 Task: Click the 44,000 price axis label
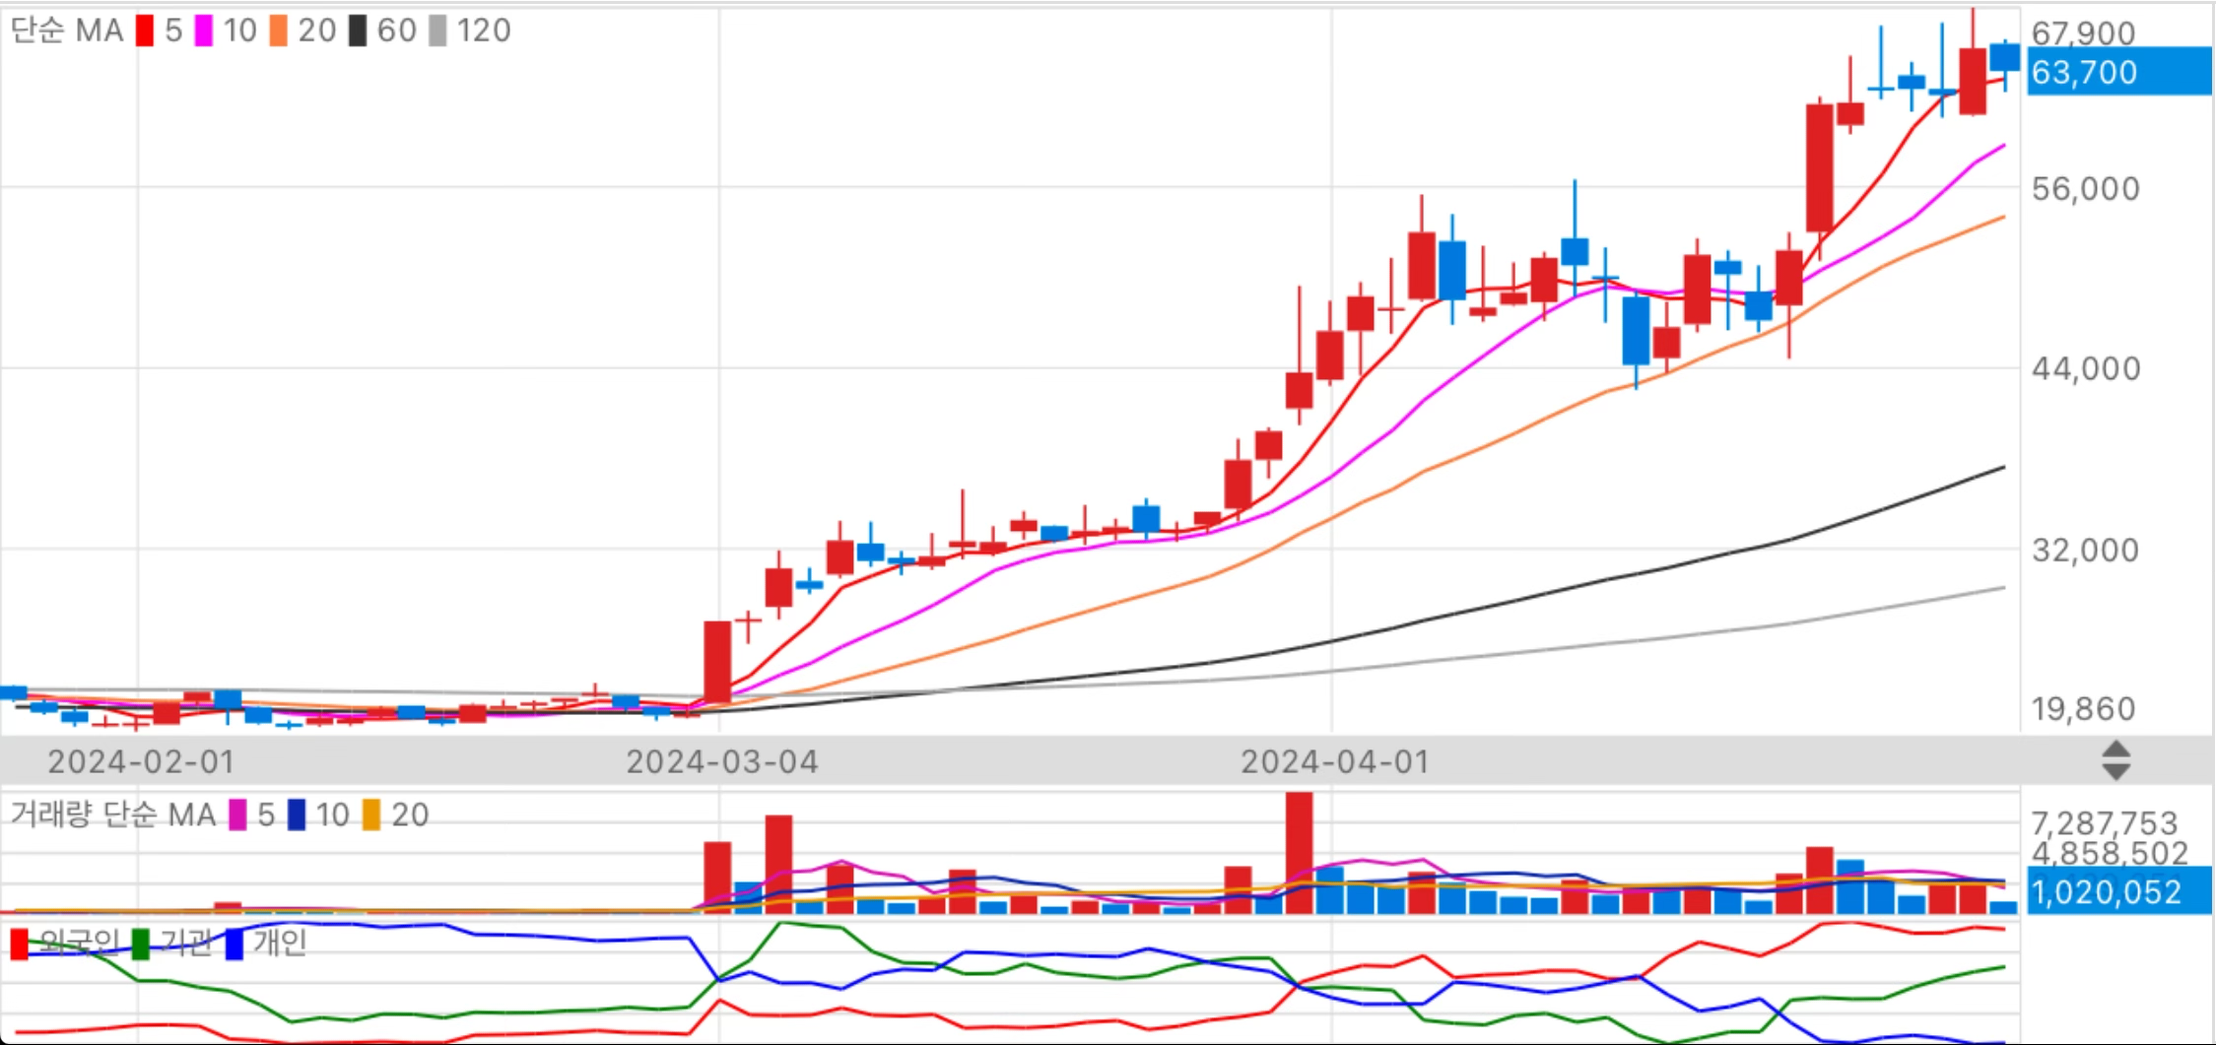2086,368
